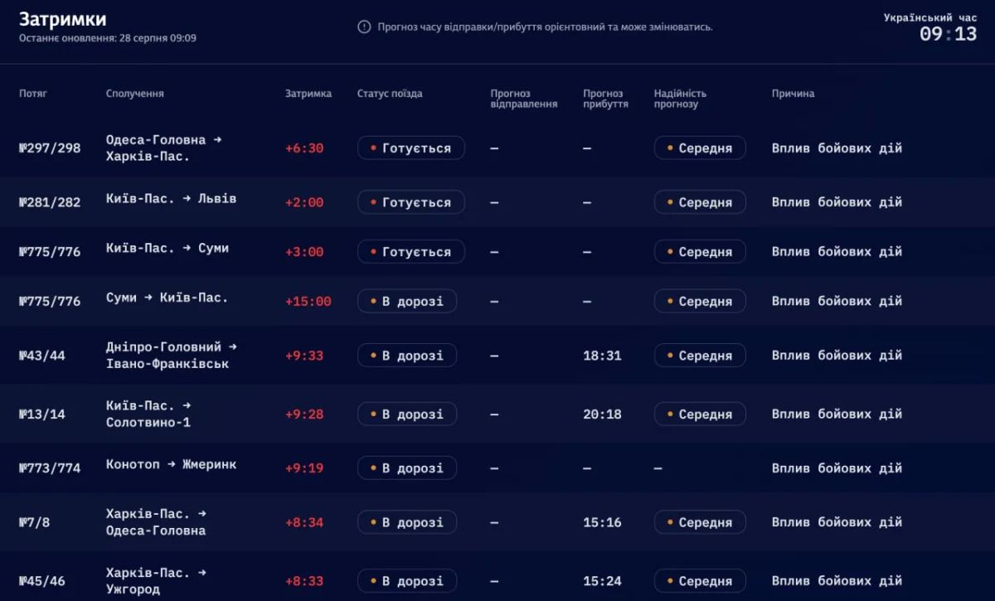Screen dimensions: 995x601
Task: Click Середня reliability badge for train №297/298
Action: tap(700, 148)
